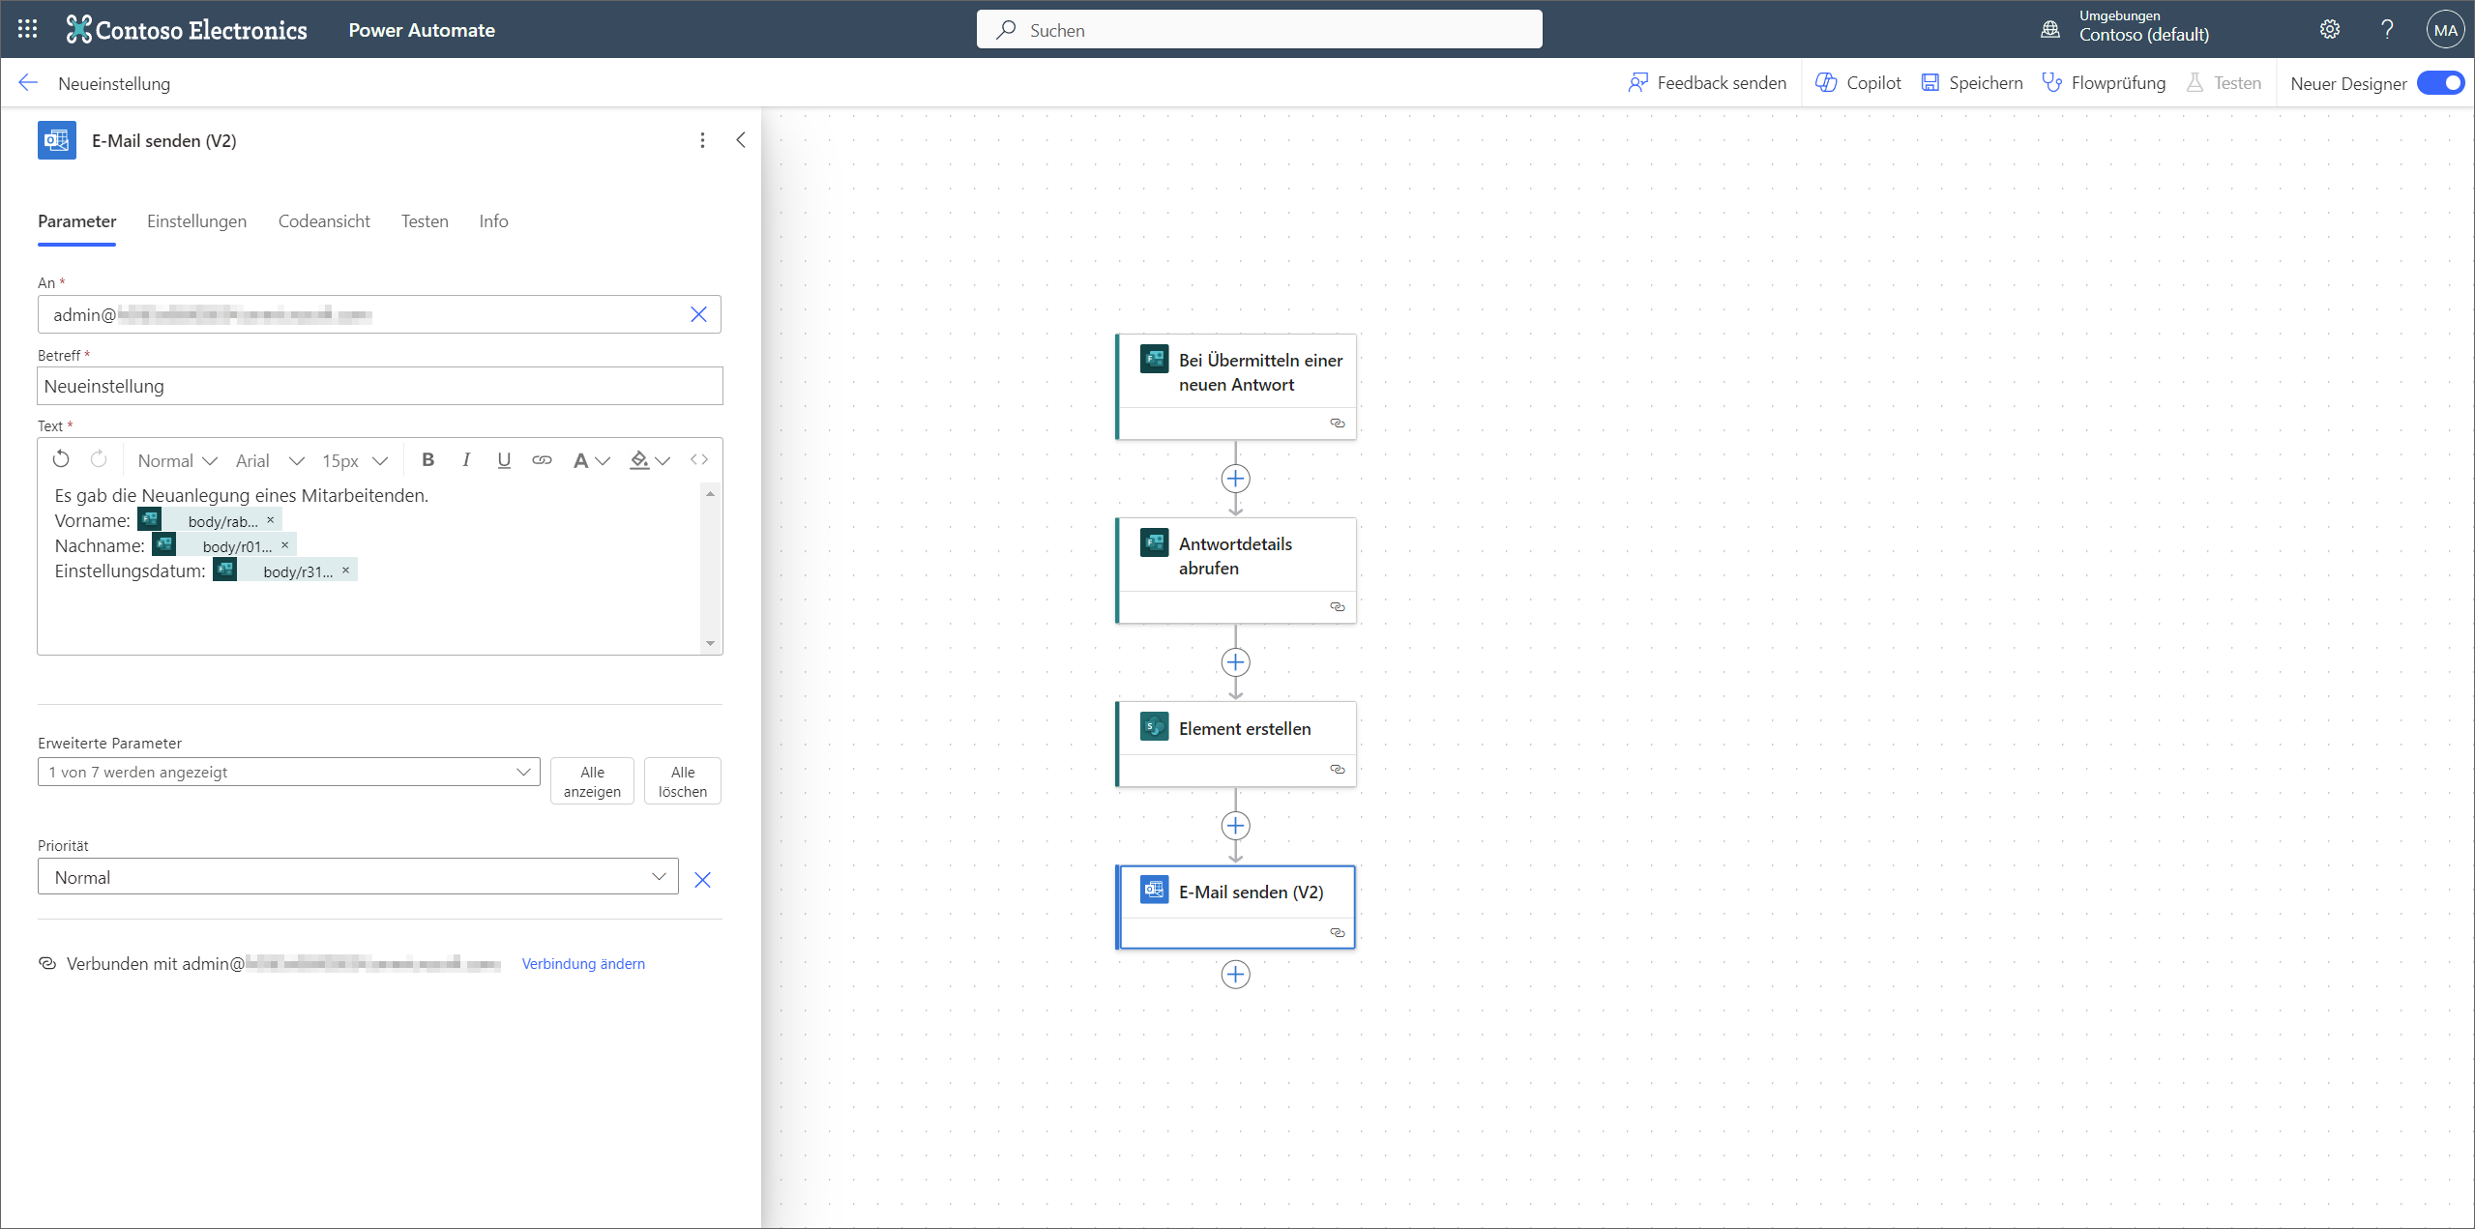Click Verbindung ändern link

pyautogui.click(x=582, y=962)
